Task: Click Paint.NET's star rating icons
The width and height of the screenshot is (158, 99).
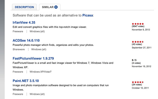Action: pos(138,82)
